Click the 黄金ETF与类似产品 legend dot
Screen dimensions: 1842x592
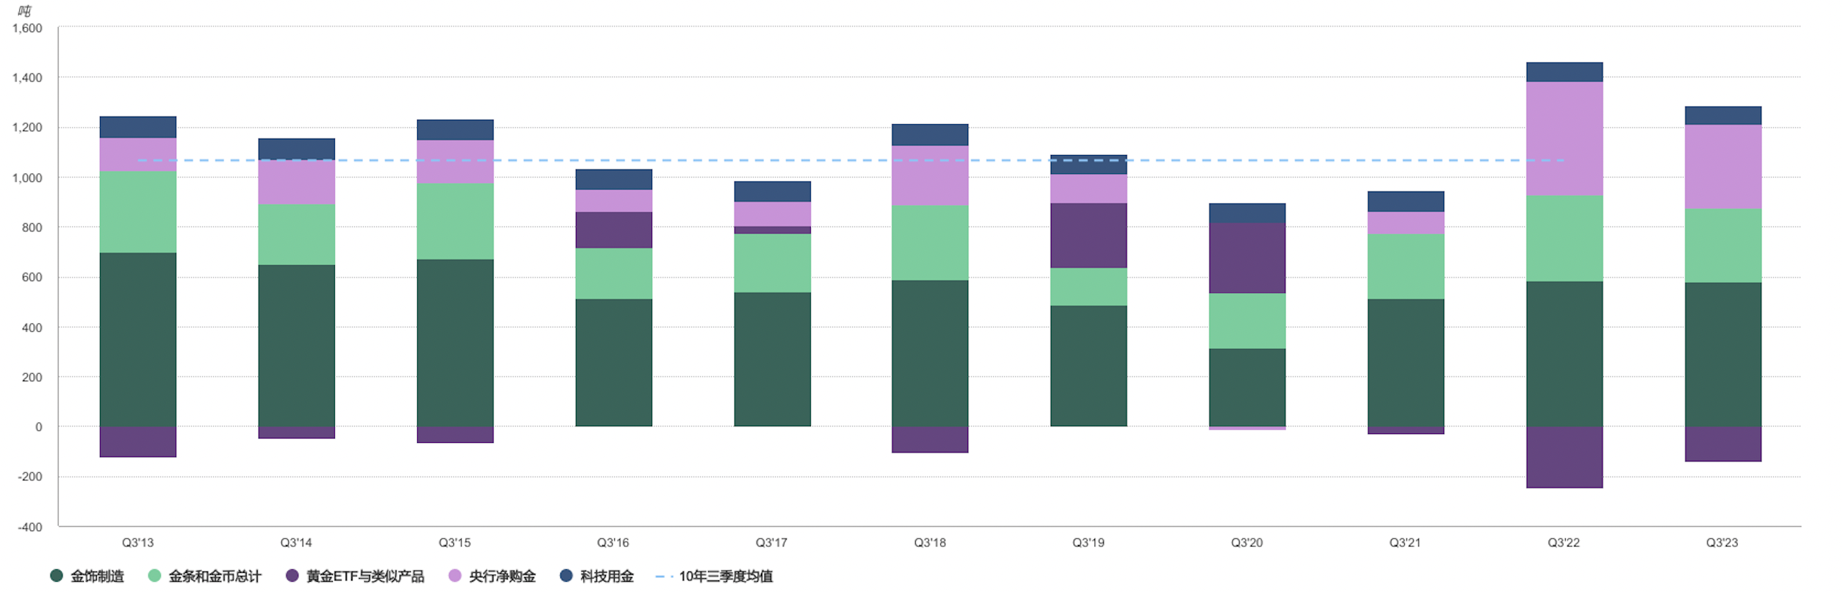[x=292, y=576]
